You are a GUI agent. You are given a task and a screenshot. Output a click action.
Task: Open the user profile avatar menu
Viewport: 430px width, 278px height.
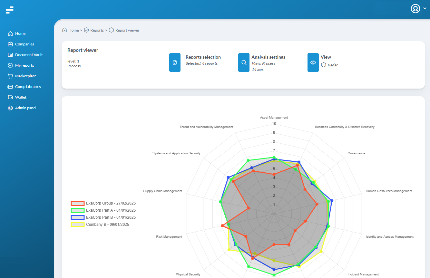(x=415, y=9)
